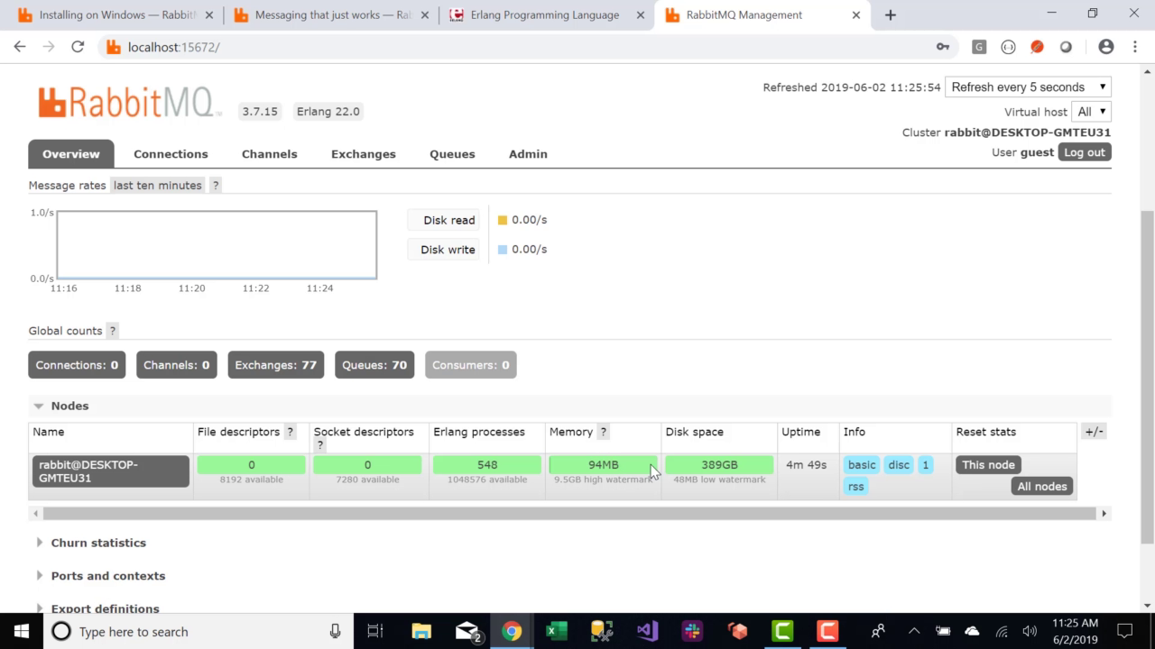The width and height of the screenshot is (1155, 649).
Task: Open the Action Center notifications icon
Action: pos(1124,631)
